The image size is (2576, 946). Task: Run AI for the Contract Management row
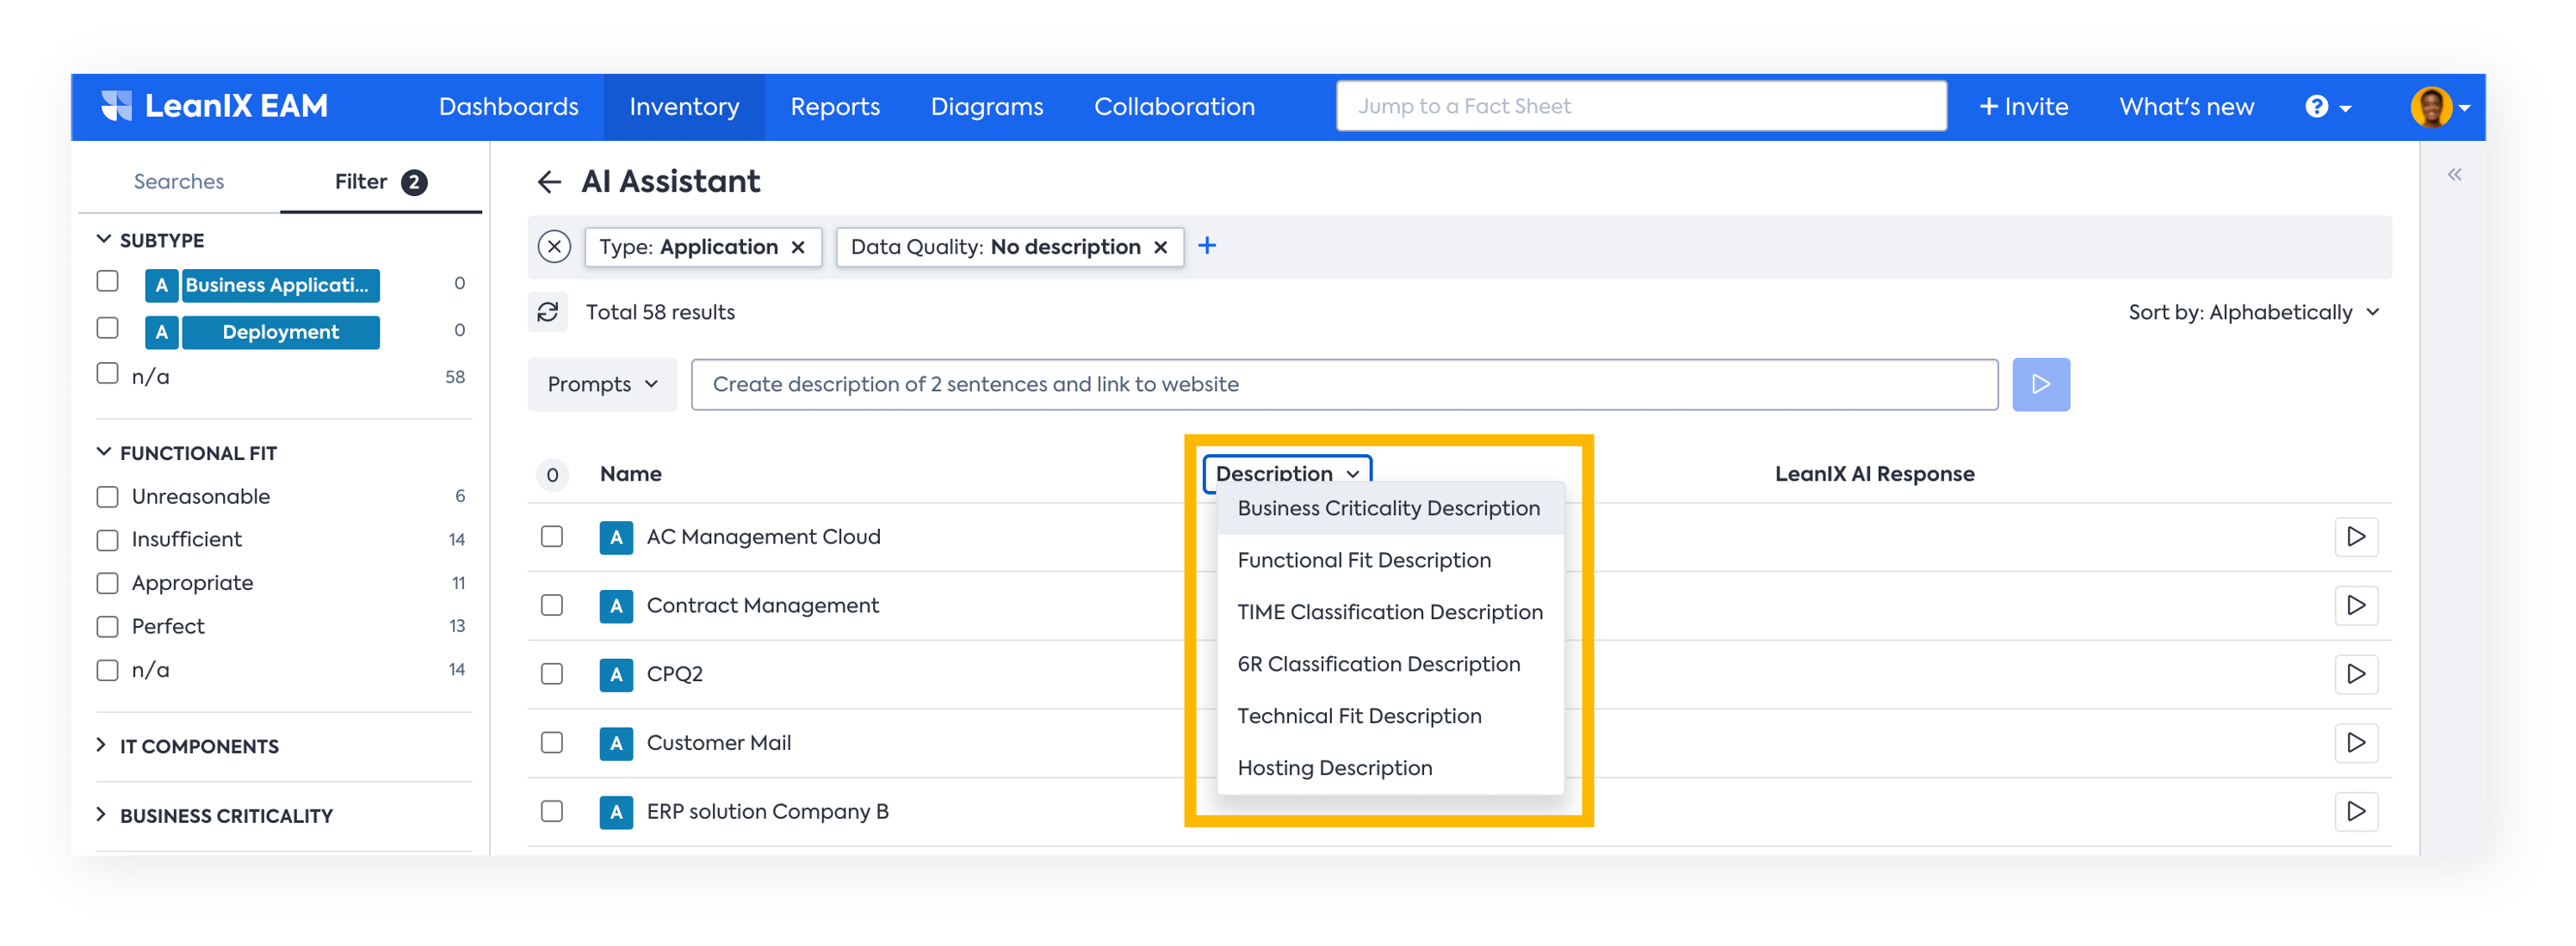click(2355, 605)
